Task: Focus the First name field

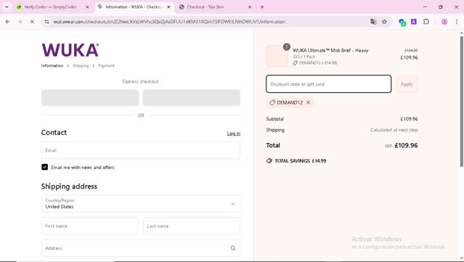Action: tap(89, 226)
